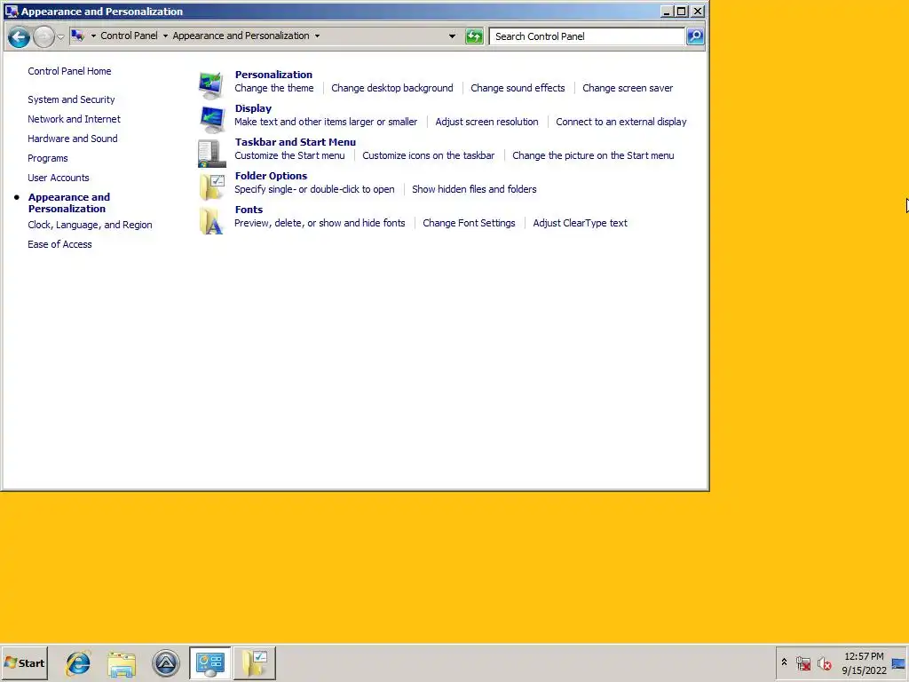Open the Start menu
The height and width of the screenshot is (682, 909).
[24, 662]
